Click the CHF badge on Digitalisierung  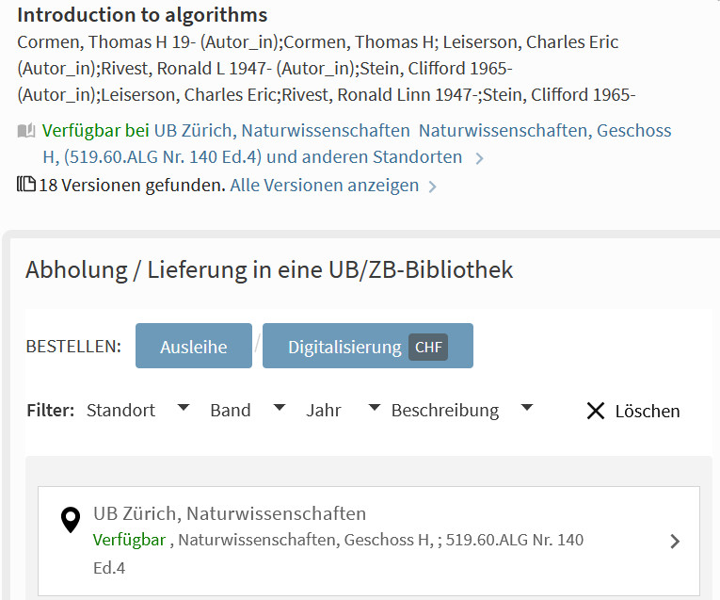pyautogui.click(x=428, y=347)
